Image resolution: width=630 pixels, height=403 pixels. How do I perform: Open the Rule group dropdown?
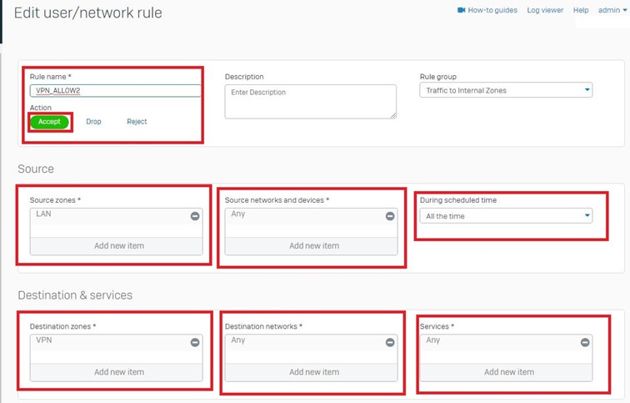click(x=506, y=90)
